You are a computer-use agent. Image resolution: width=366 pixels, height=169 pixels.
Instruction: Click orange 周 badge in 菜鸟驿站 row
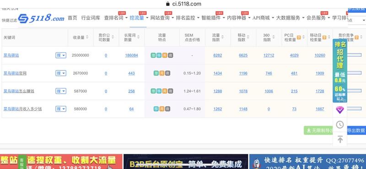(x=165, y=55)
